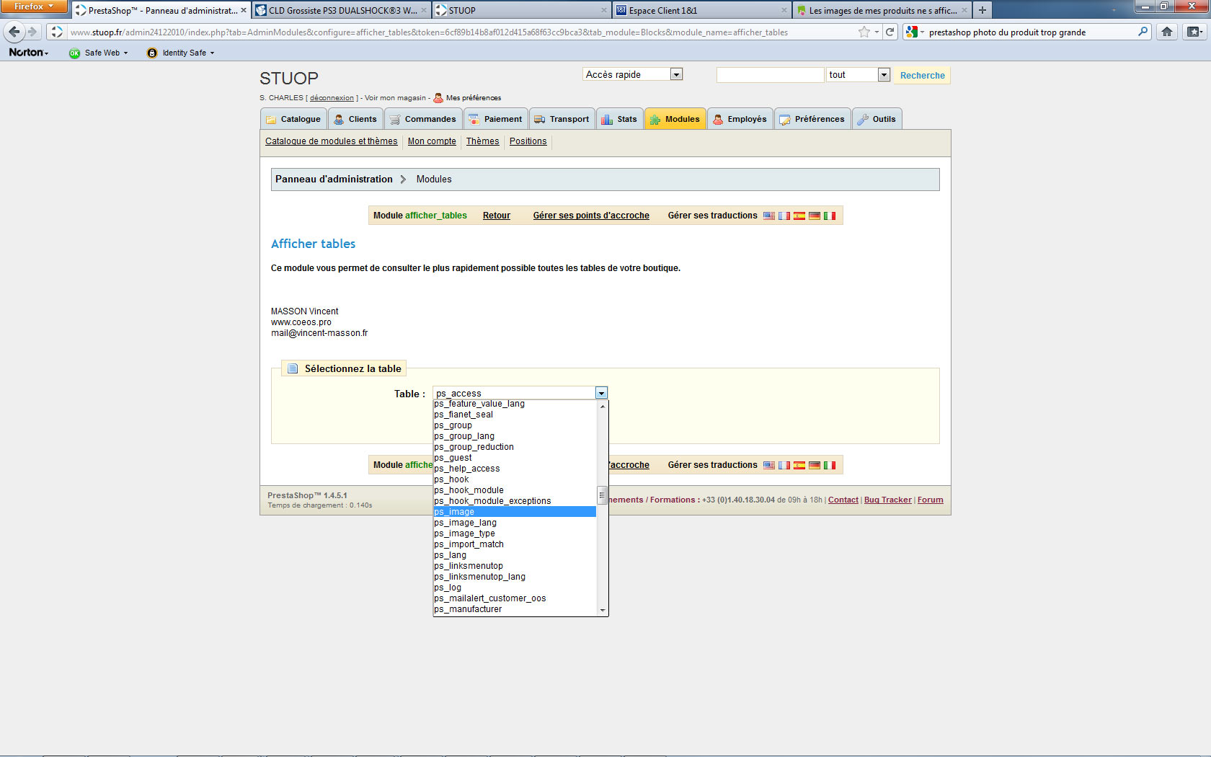The width and height of the screenshot is (1211, 757).
Task: Open the Employés tab
Action: (x=740, y=119)
